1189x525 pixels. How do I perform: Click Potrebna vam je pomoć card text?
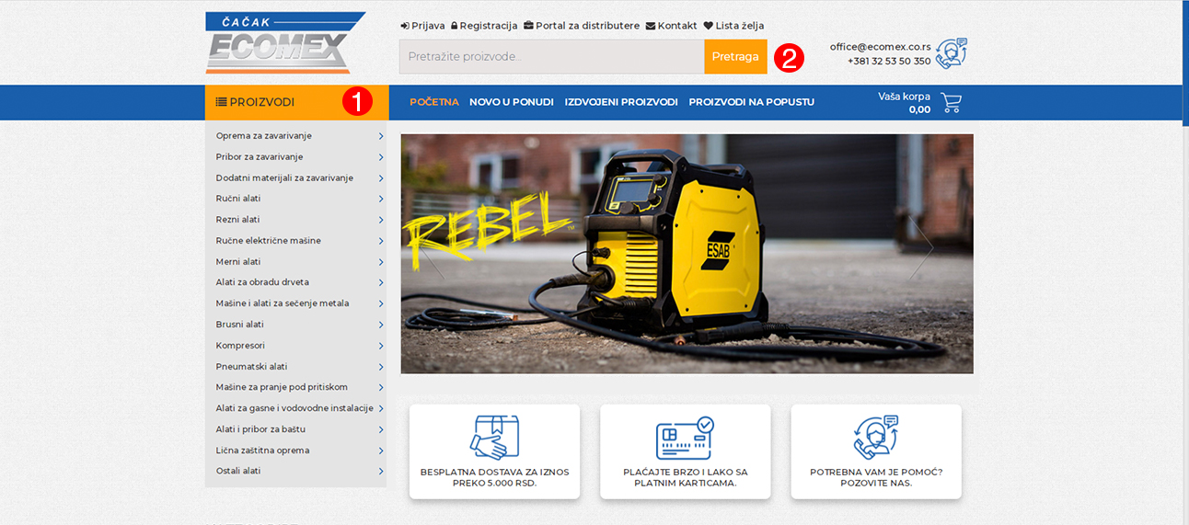pos(876,477)
